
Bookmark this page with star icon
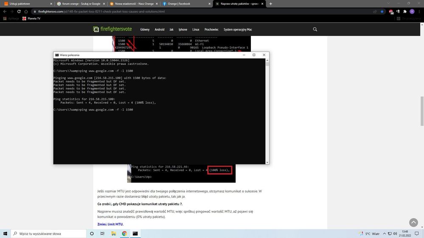(x=382, y=11)
